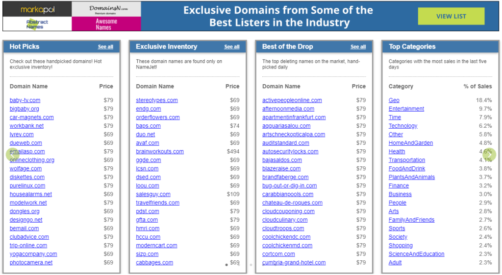Screen dimensions: 502x275
Task: Open See all for Hot Picks
Action: 105,47
